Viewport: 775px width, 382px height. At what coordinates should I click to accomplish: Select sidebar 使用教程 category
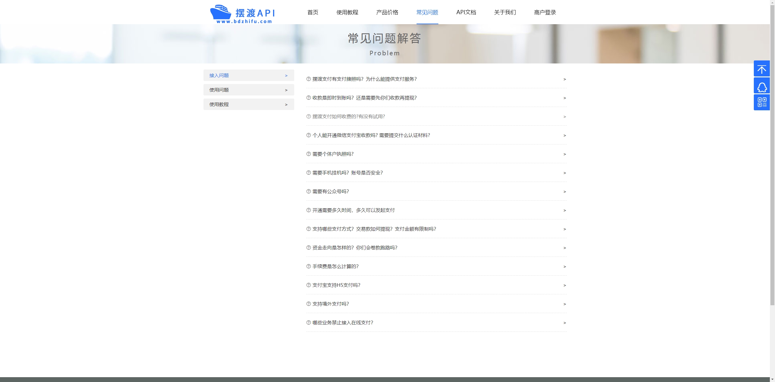249,104
